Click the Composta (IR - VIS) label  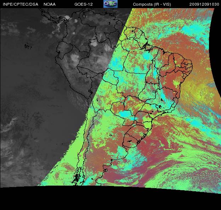click(152, 4)
